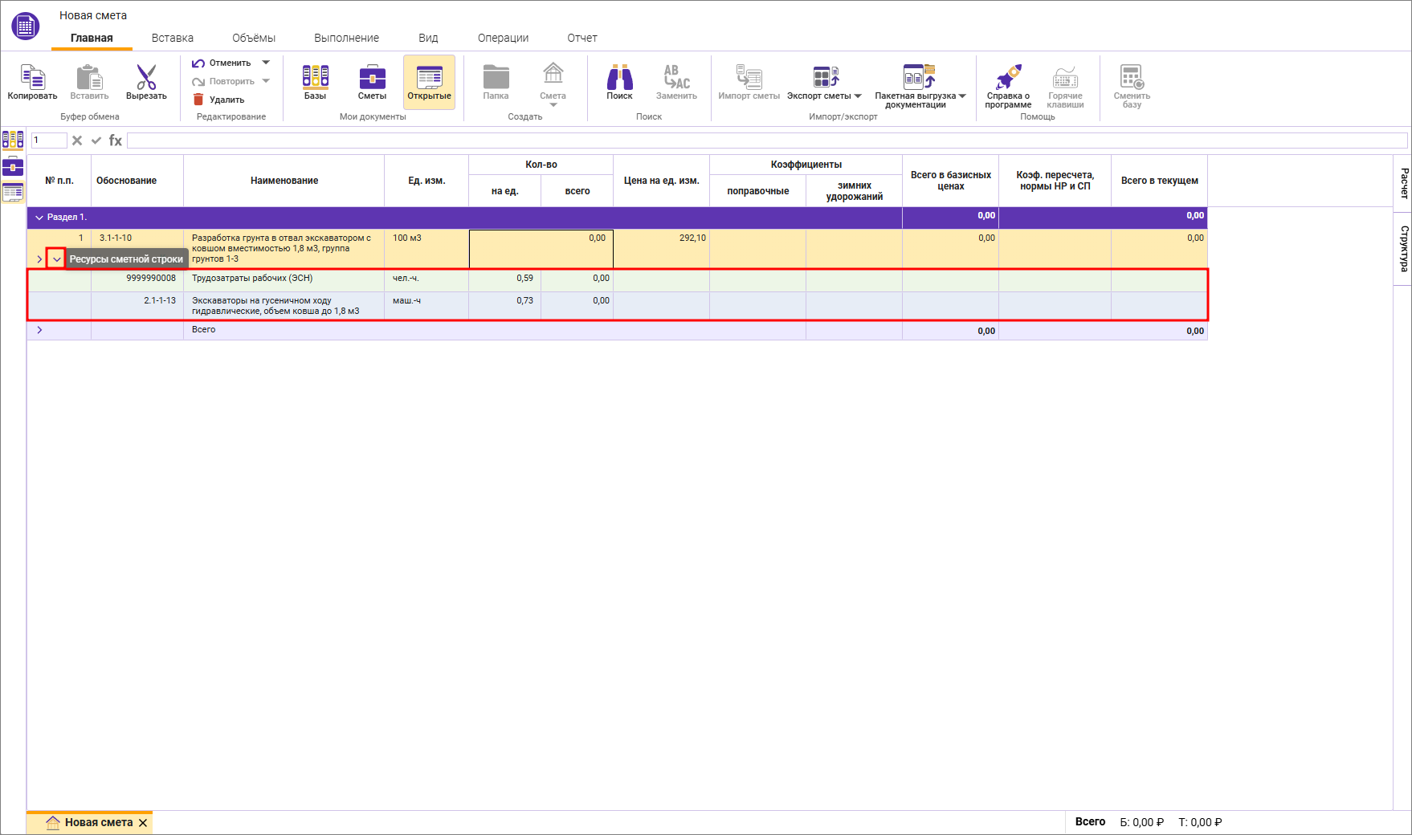Open the Операции ribbon tab
The height and width of the screenshot is (835, 1412).
pos(503,38)
